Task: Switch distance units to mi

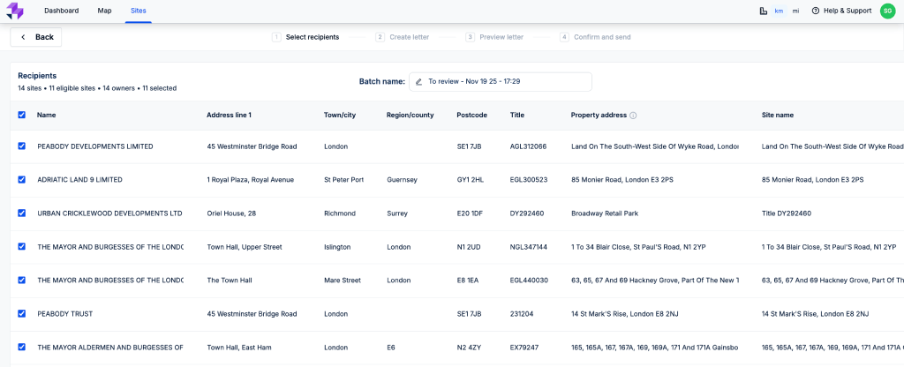Action: tap(795, 11)
